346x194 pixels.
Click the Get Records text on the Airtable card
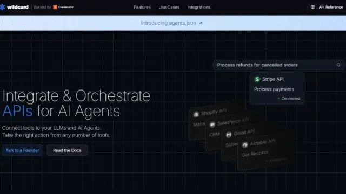click(x=255, y=153)
